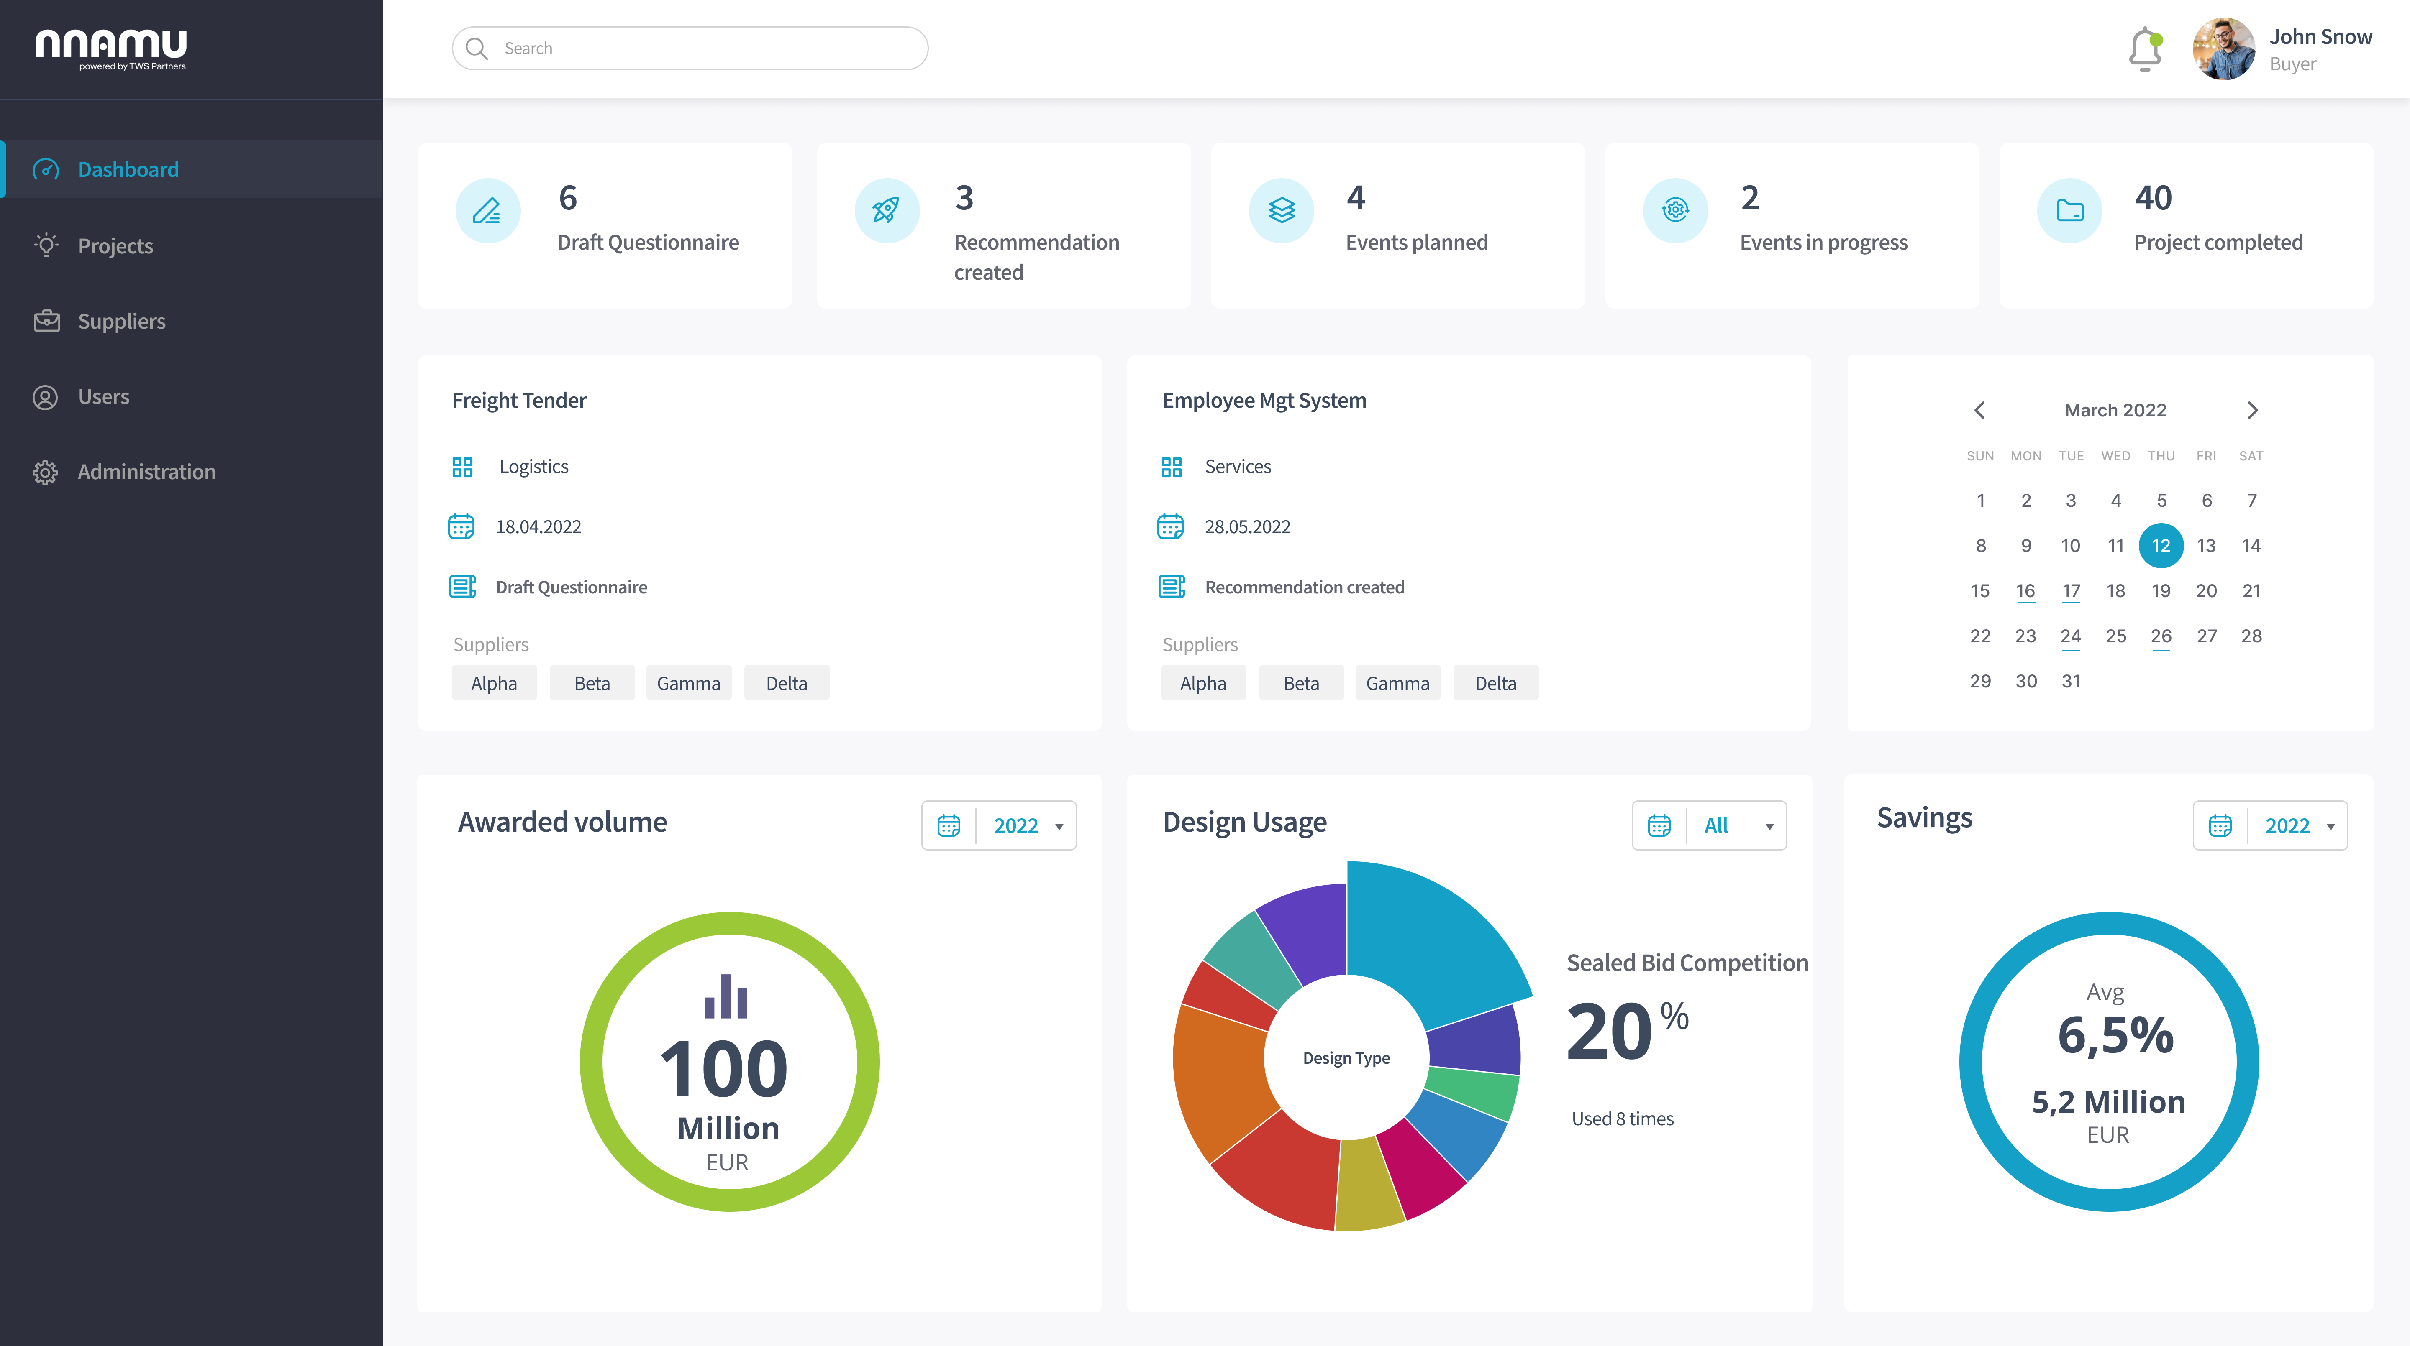Click the search magnifier icon

tap(476, 49)
